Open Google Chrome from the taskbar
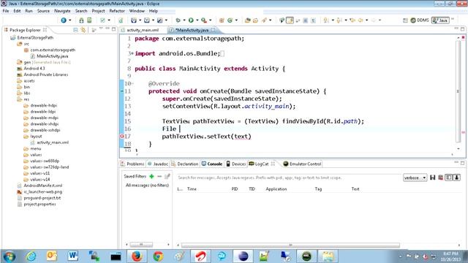This screenshot has height=263, width=468. pos(158,256)
